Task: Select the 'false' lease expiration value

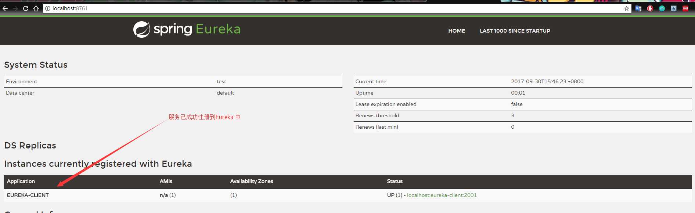Action: 517,104
